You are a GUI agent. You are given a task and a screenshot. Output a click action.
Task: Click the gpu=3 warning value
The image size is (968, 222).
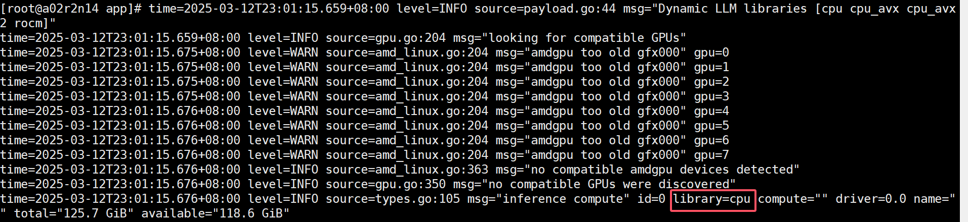(x=711, y=96)
